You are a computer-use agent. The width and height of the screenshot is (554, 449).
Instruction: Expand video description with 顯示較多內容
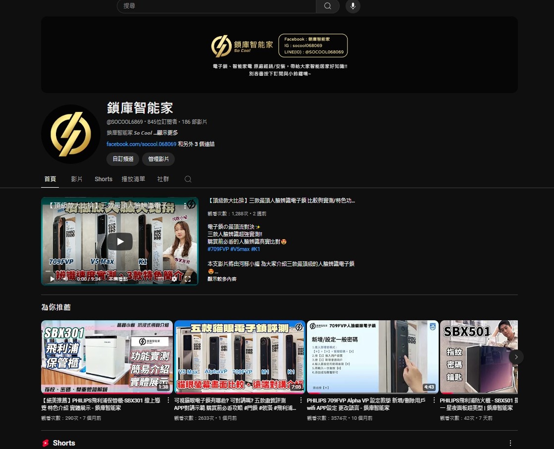222,279
